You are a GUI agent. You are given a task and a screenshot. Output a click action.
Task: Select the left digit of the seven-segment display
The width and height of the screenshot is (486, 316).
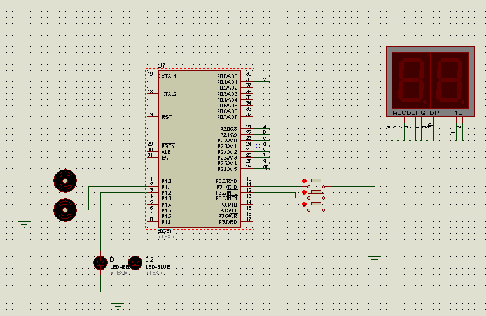(411, 80)
